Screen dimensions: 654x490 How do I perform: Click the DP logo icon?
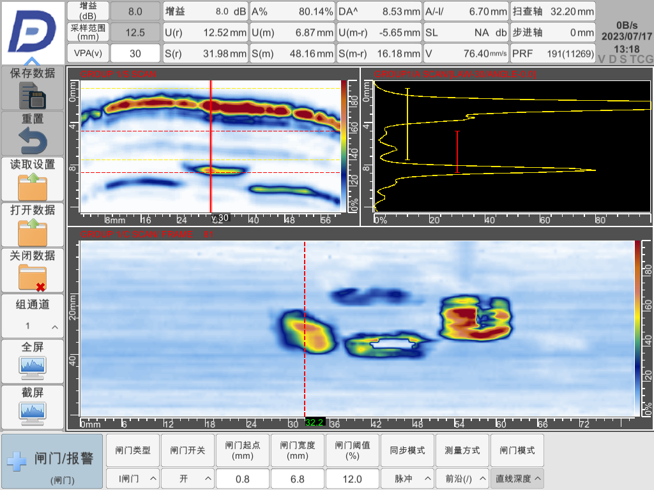(32, 32)
